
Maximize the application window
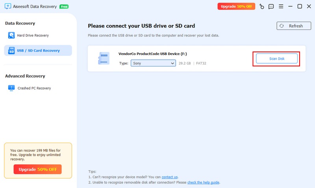(300, 6)
